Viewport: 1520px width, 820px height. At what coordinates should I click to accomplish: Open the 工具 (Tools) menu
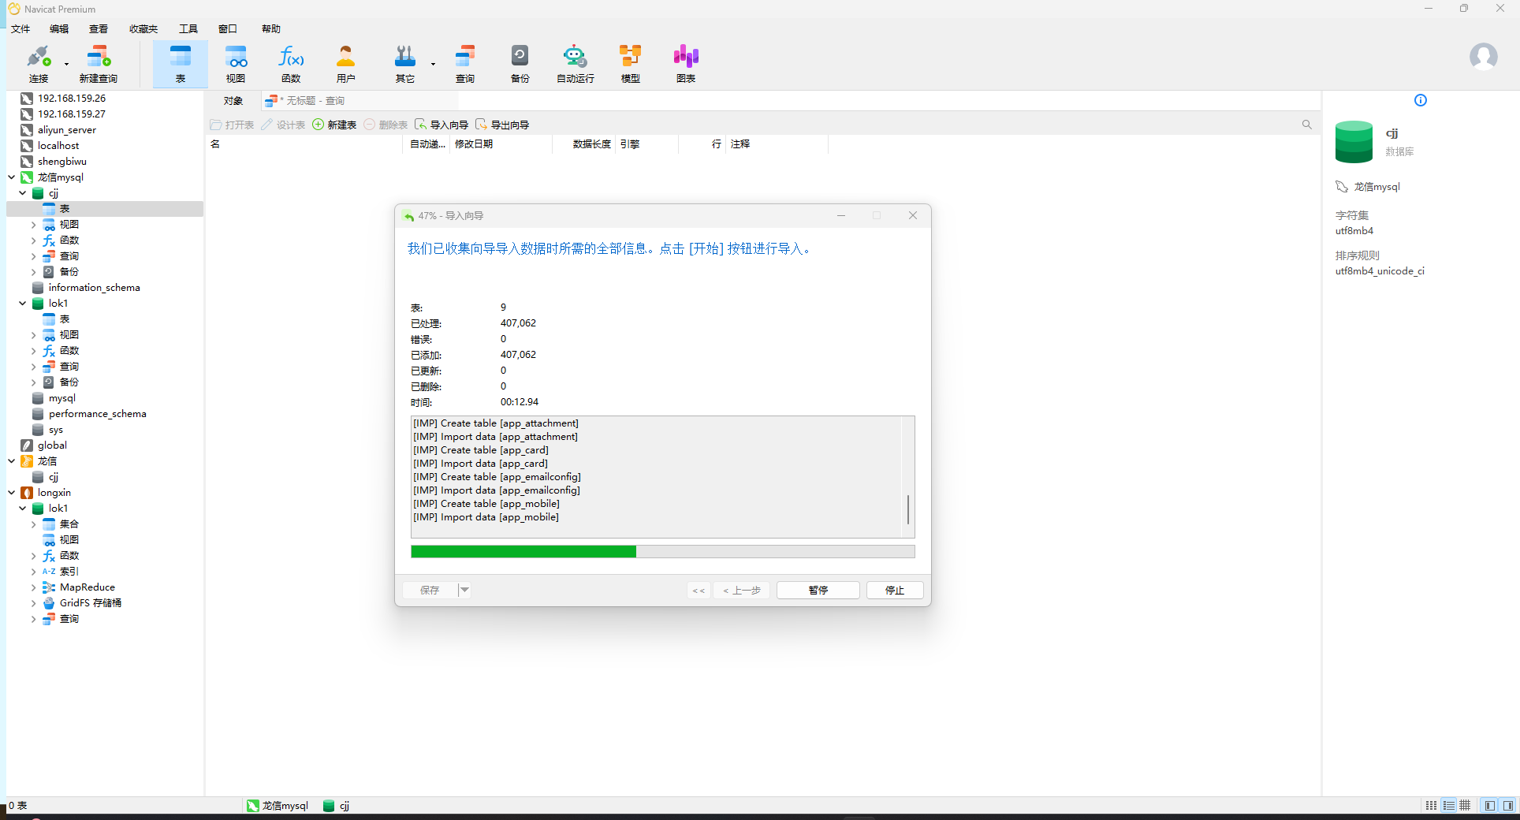point(188,29)
